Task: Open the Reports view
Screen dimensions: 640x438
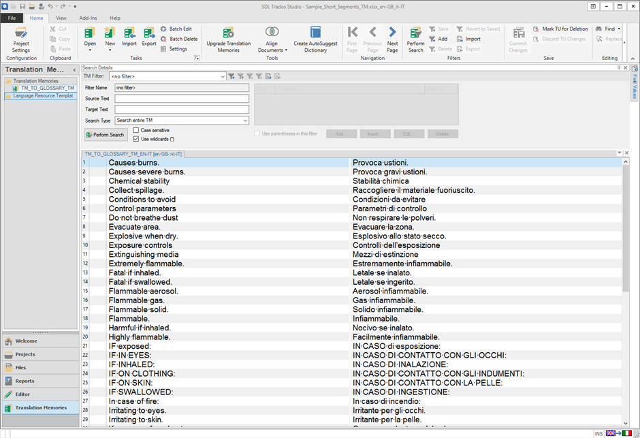Action: (x=40, y=381)
